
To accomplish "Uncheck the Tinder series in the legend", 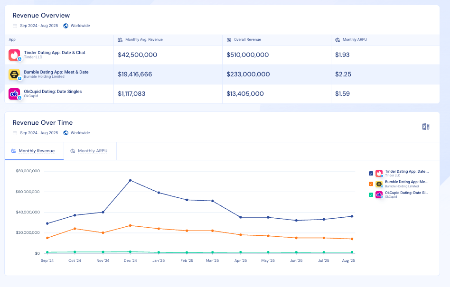I will click(x=371, y=173).
